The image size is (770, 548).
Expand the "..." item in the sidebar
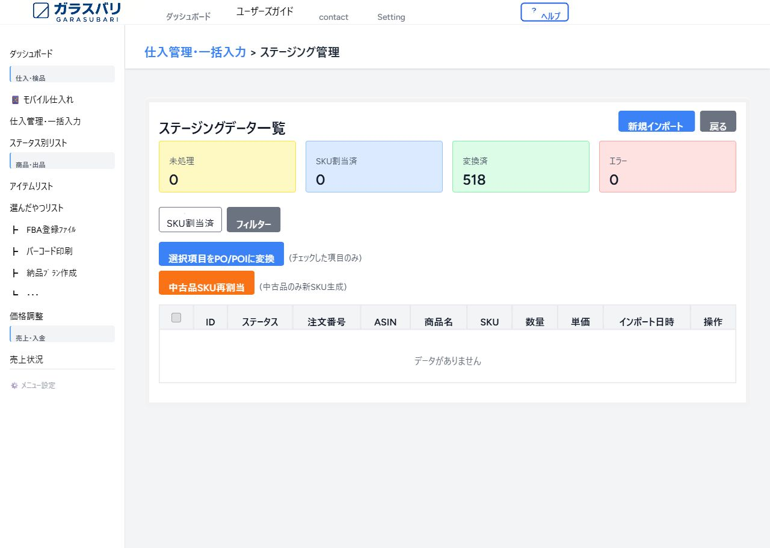coord(33,293)
